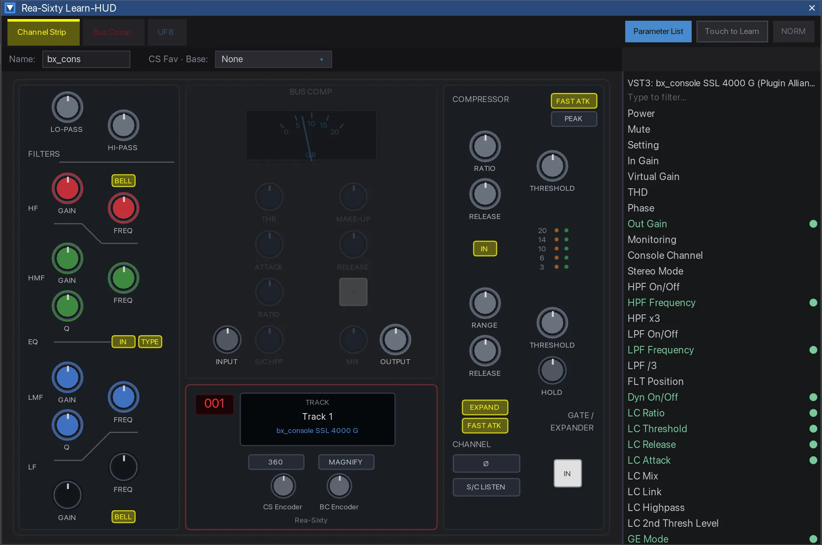Select the blue LMF GAIN knob
The image size is (822, 545).
point(67,377)
